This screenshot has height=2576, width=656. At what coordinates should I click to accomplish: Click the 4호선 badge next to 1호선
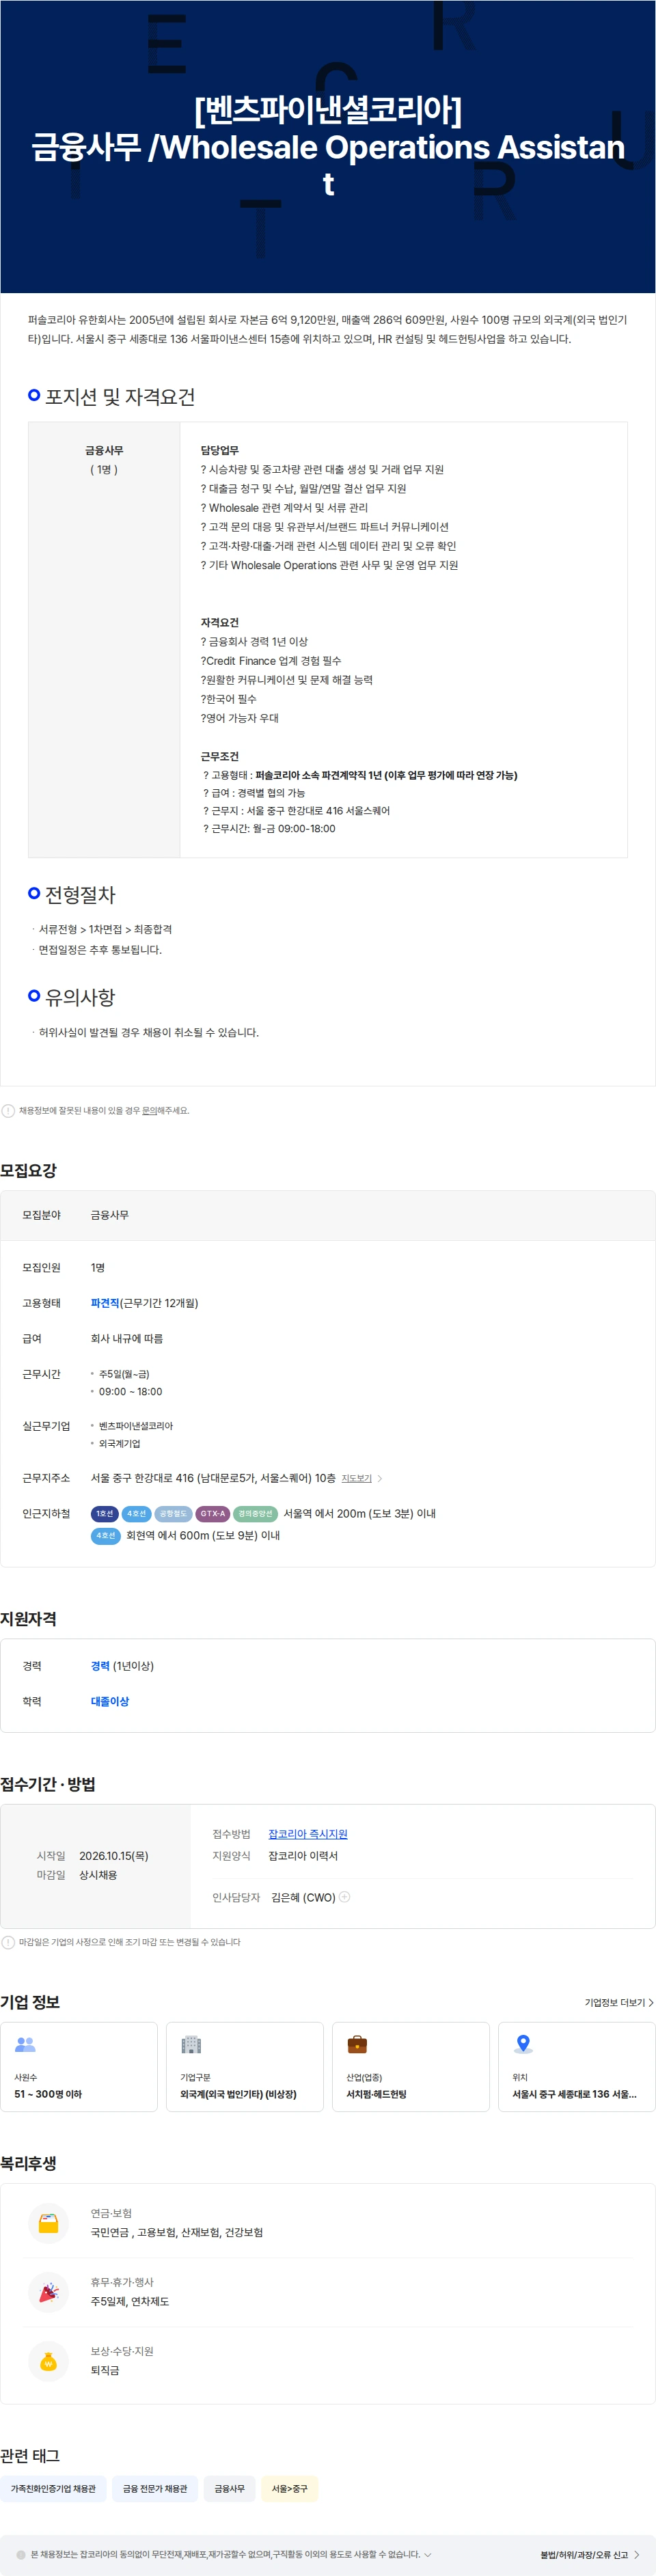(136, 1514)
